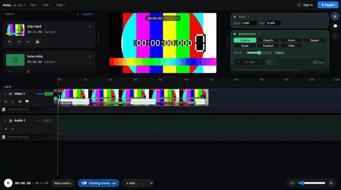Collapse the SKIP section toggle
This screenshot has width=341, height=190.
7,87
